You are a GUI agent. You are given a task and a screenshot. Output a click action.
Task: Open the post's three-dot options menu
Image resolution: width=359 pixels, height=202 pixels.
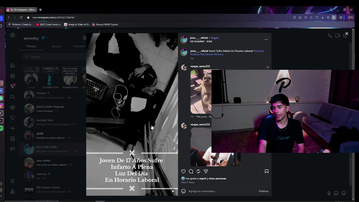266,40
